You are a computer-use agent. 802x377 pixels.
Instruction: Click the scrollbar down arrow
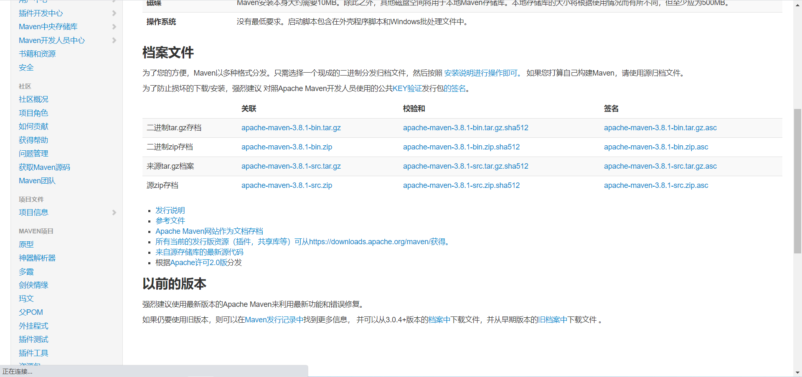tap(797, 372)
